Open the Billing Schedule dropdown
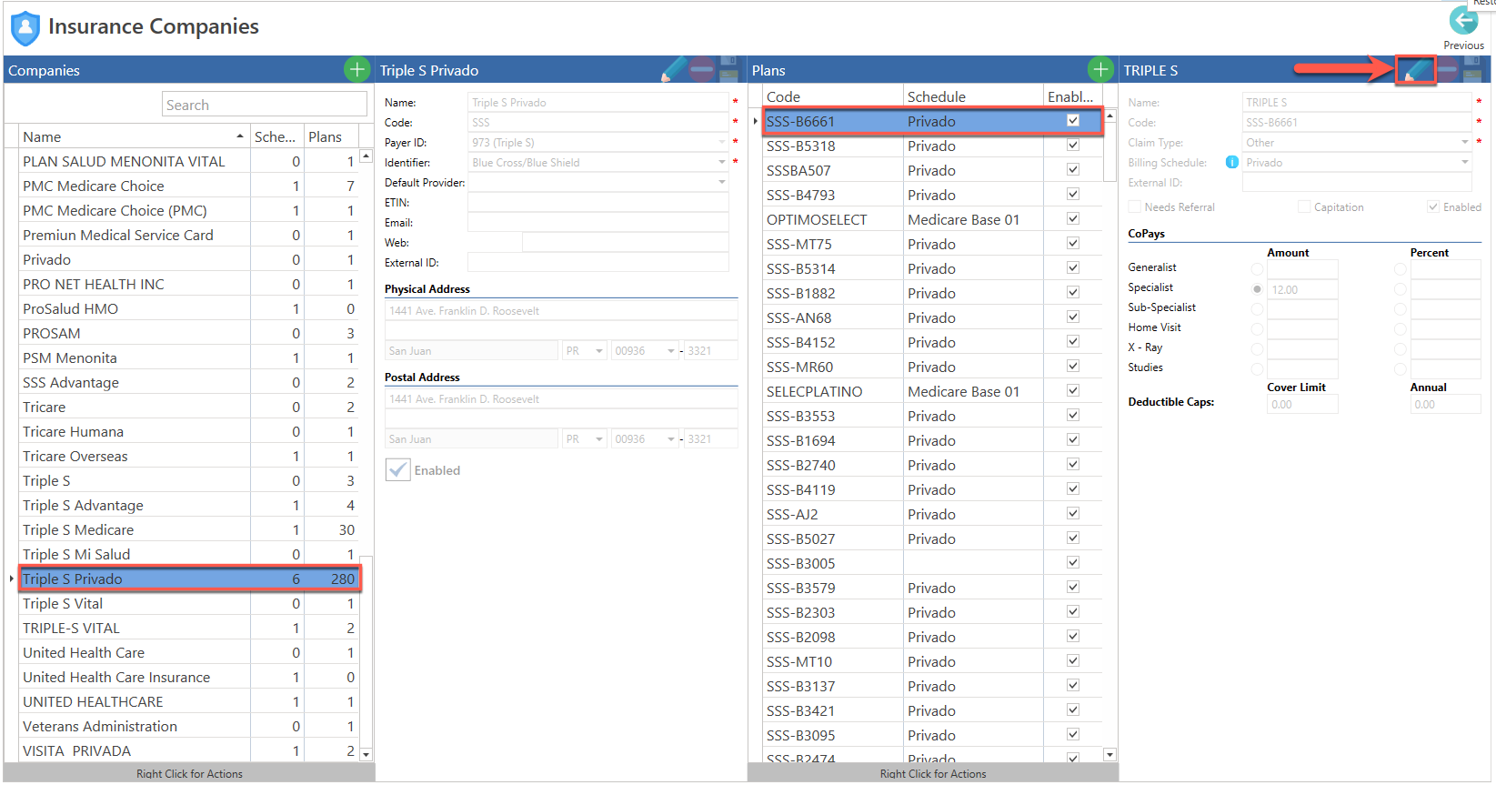 pos(1465,162)
